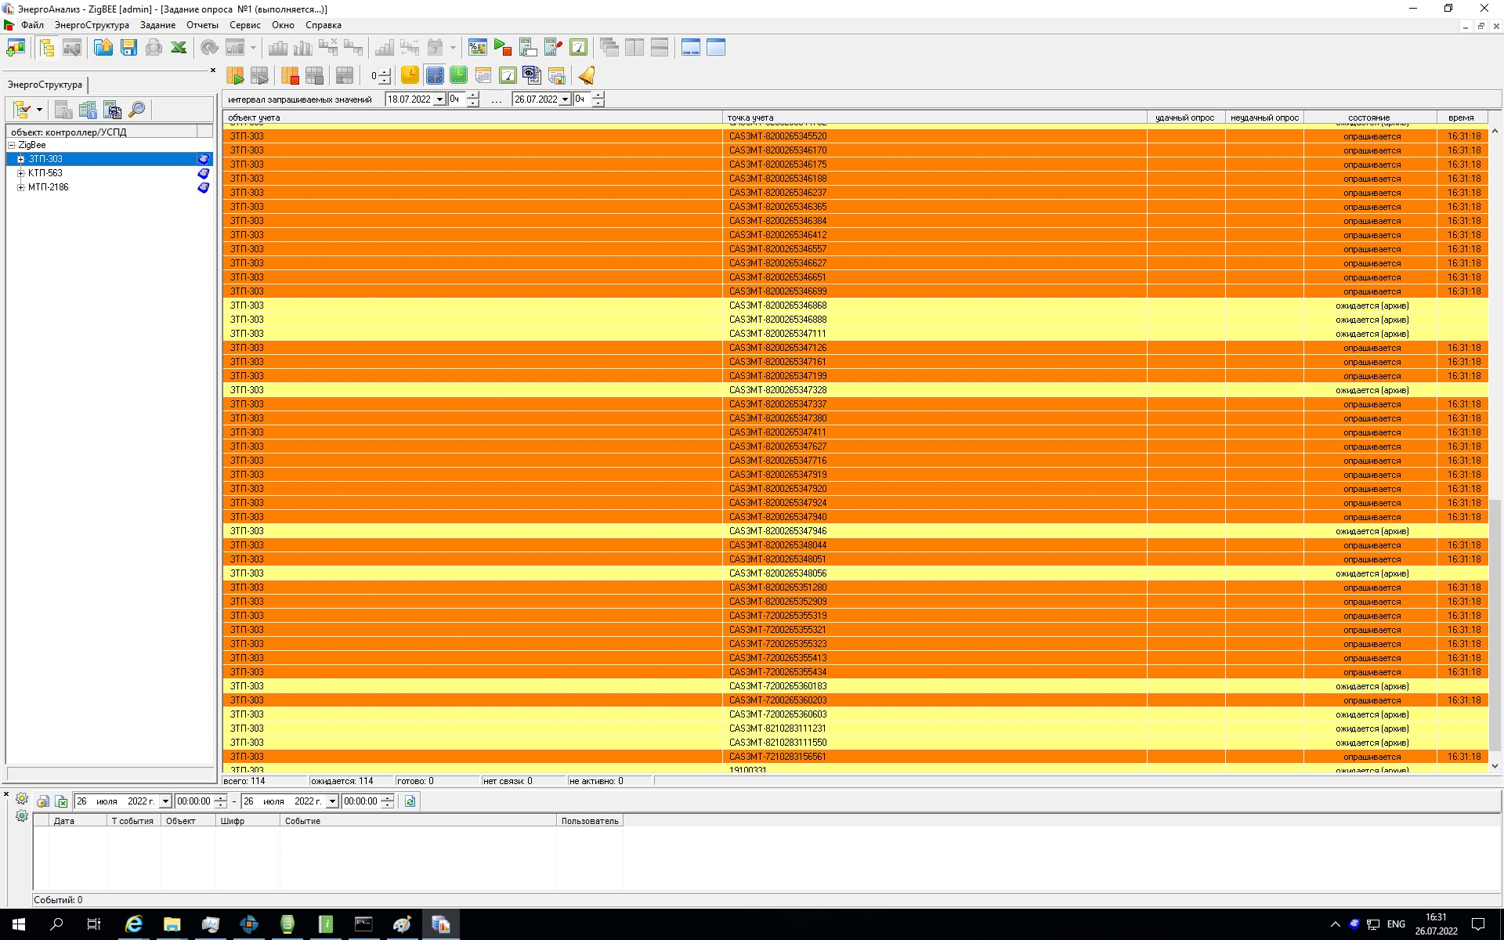Click the tree structure icon in main toolbar
Screen dimensions: 1504x940
tap(47, 48)
